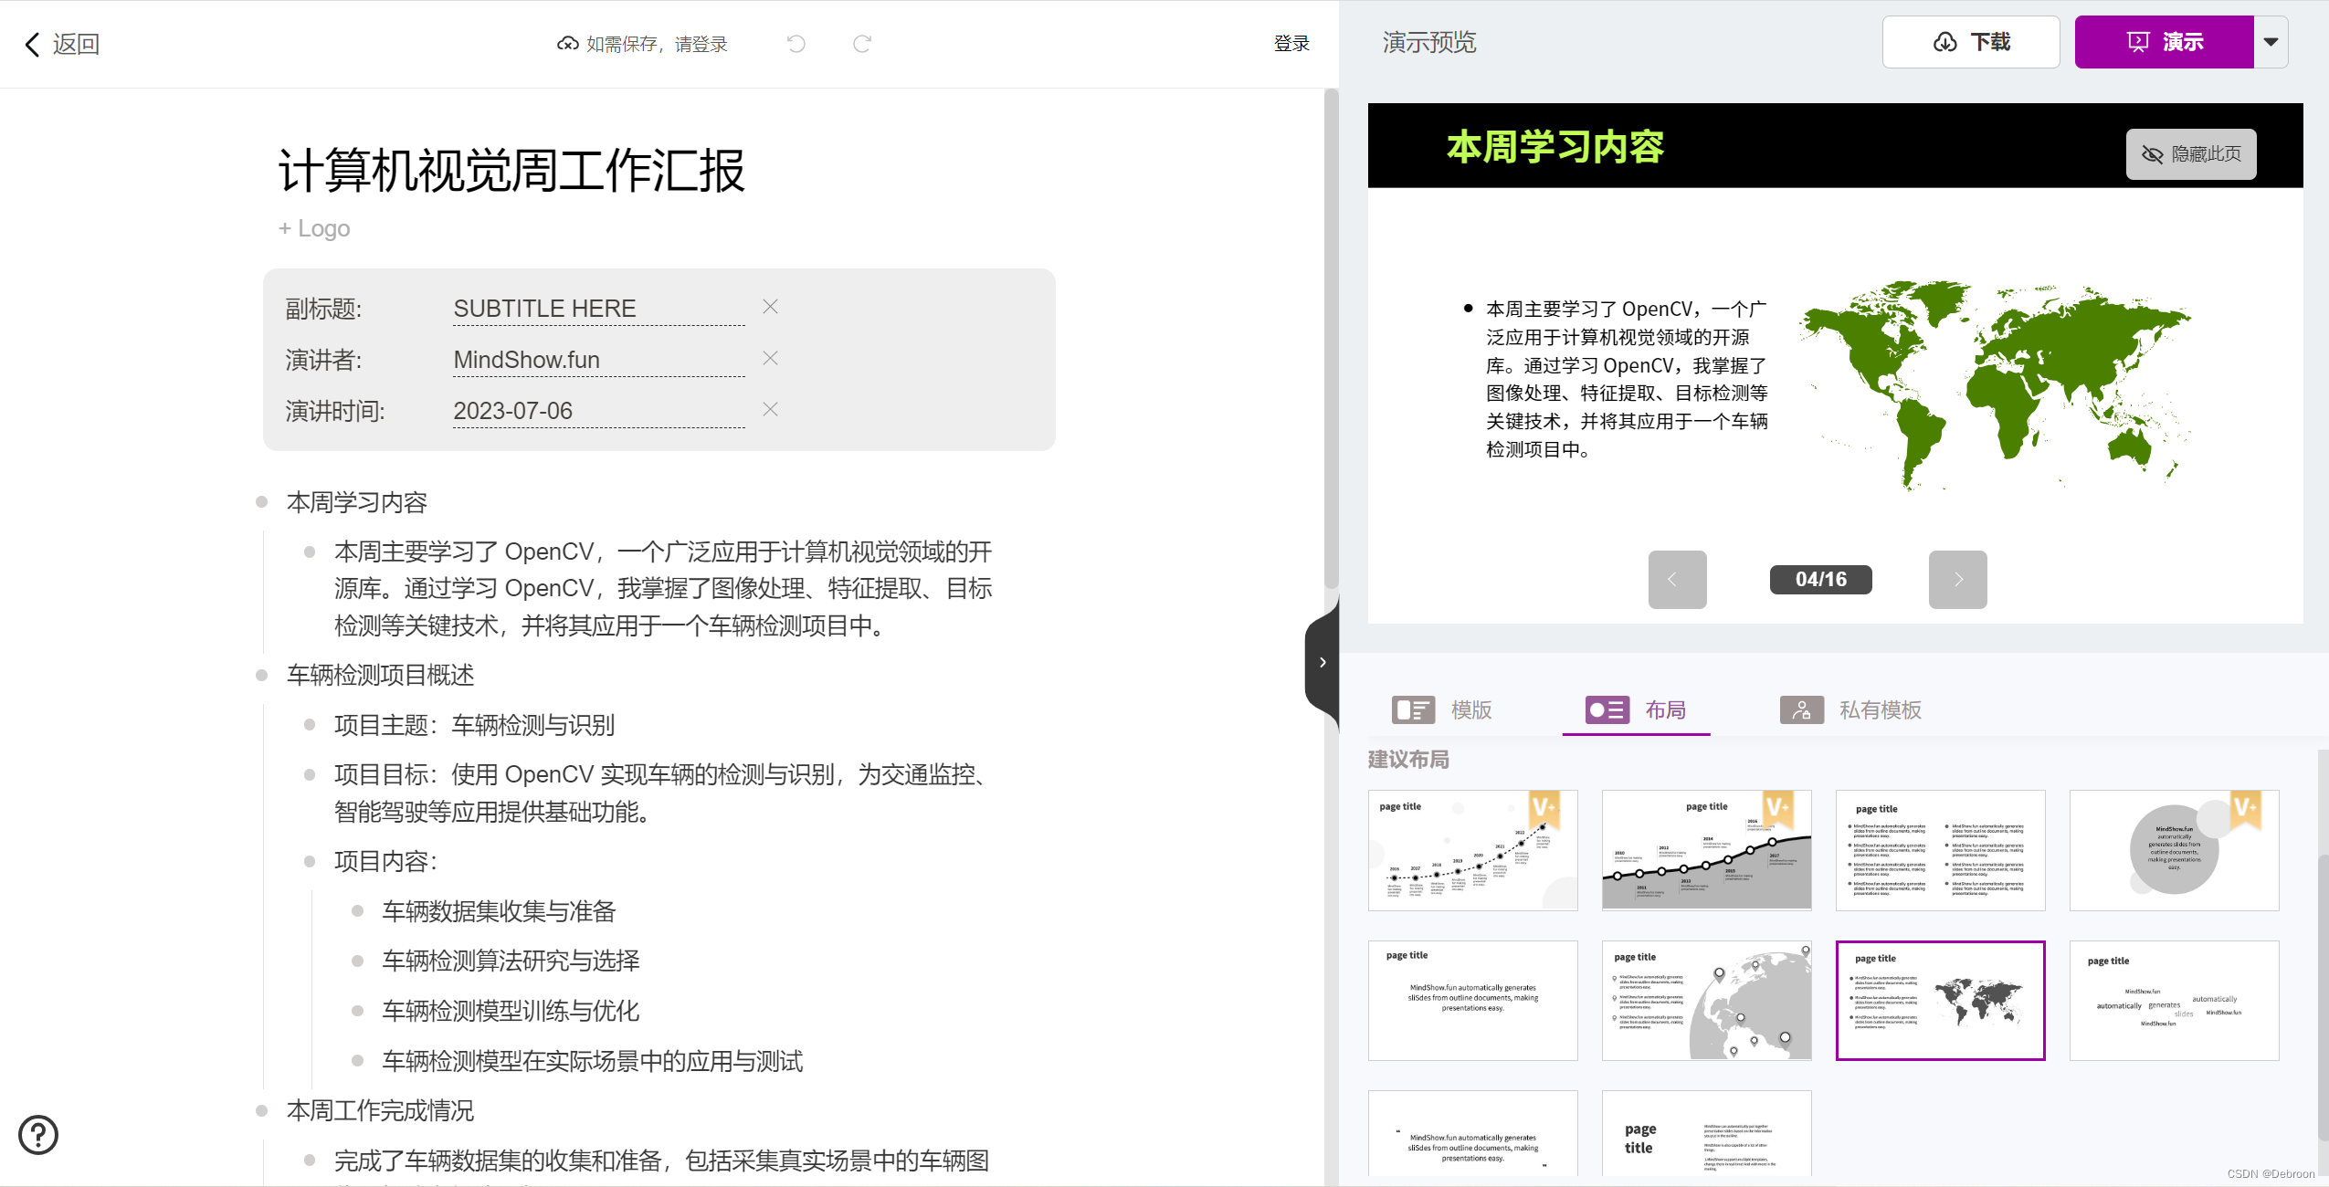The image size is (2329, 1187).
Task: Click the highlighted dark world map layout
Action: 1942,999
